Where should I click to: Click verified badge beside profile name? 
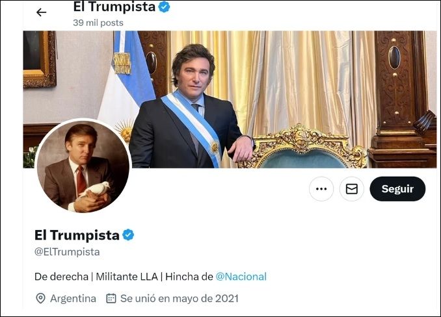129,235
